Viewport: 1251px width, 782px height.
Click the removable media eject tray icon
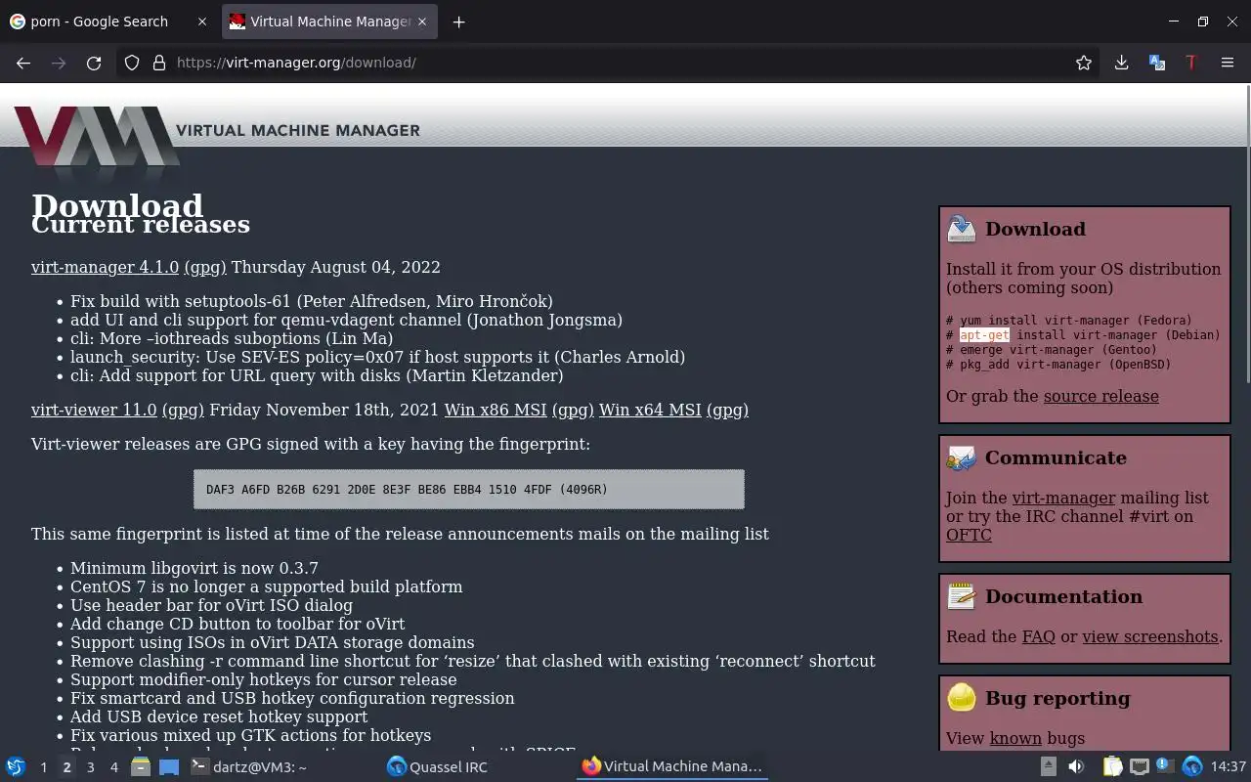(x=1049, y=766)
